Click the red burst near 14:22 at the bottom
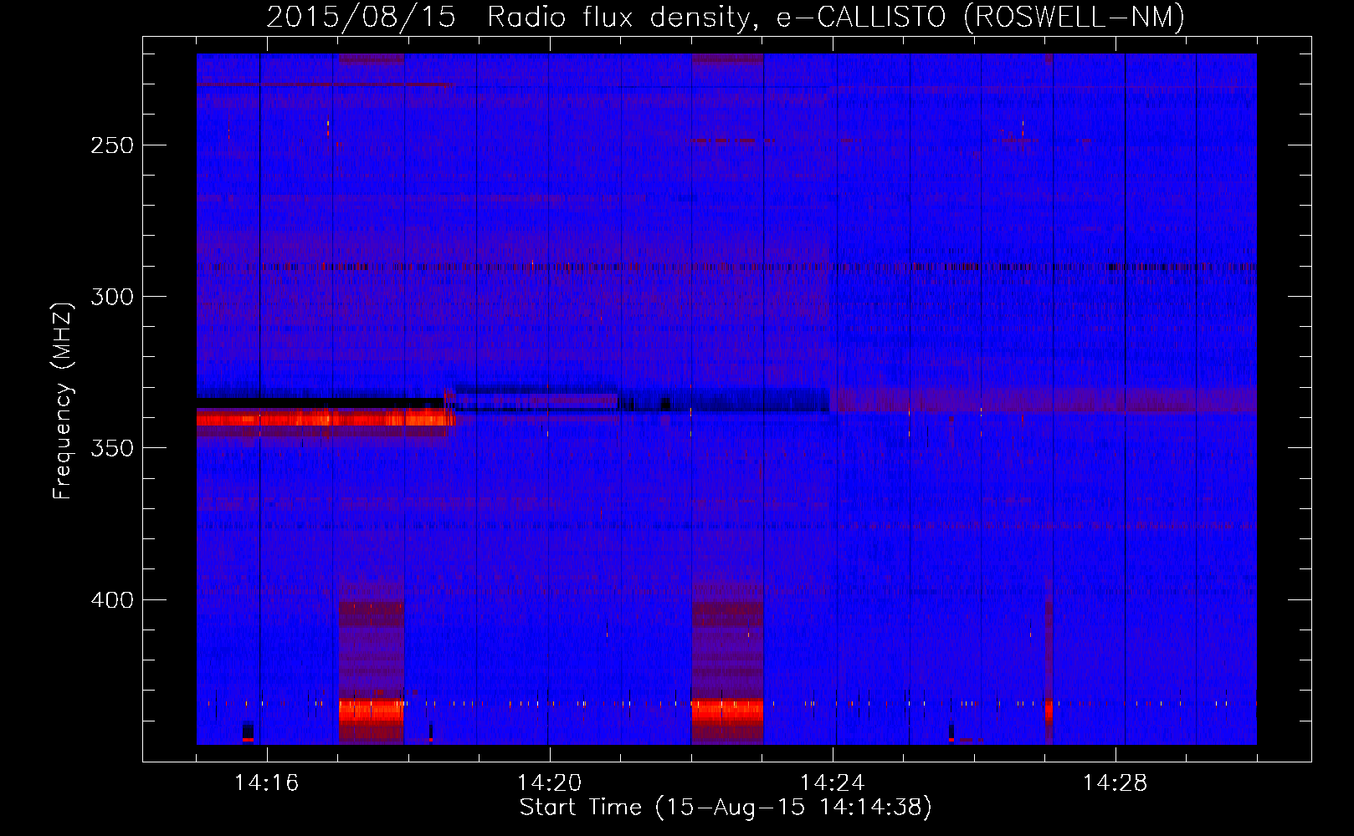The image size is (1354, 836). pos(727,711)
